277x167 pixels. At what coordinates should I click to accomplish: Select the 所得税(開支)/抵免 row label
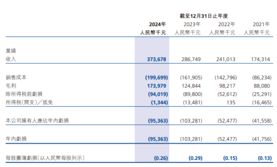click(x=29, y=102)
